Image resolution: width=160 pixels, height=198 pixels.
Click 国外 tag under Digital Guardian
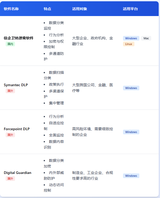click(x=10, y=179)
